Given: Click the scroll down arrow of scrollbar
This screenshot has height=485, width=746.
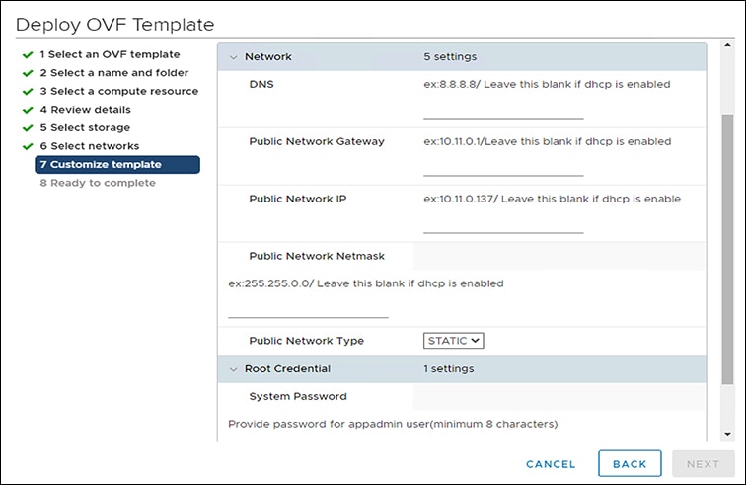Looking at the screenshot, I should (727, 434).
